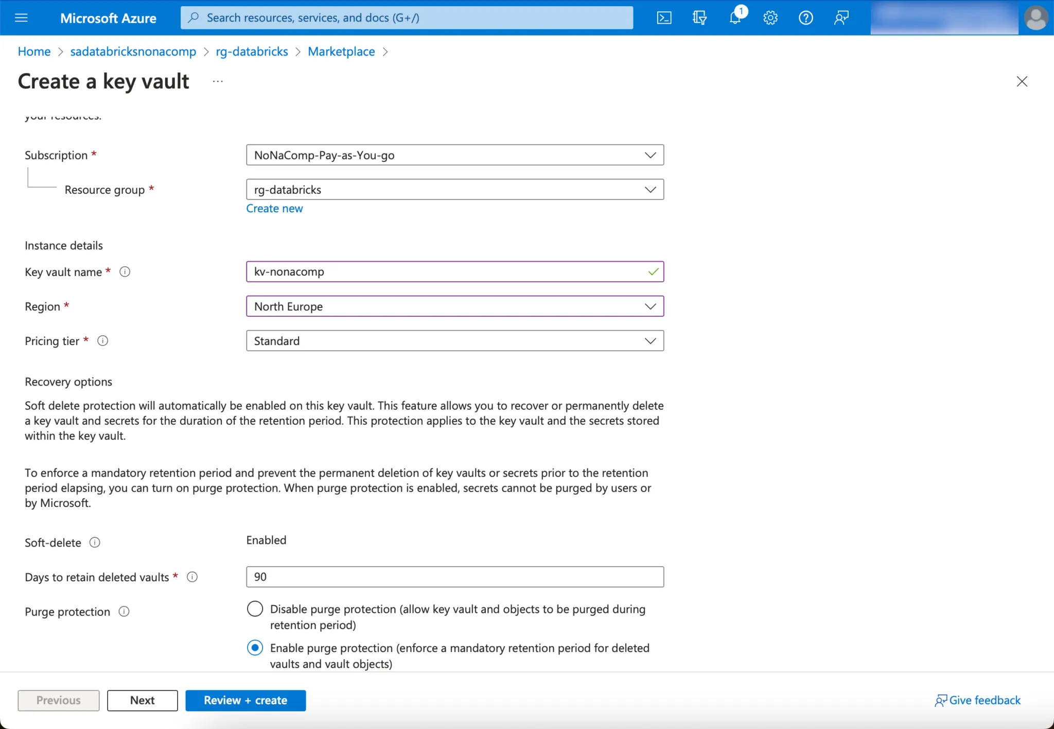The width and height of the screenshot is (1054, 729).
Task: Click the Pricing tier info icon
Action: 102,341
